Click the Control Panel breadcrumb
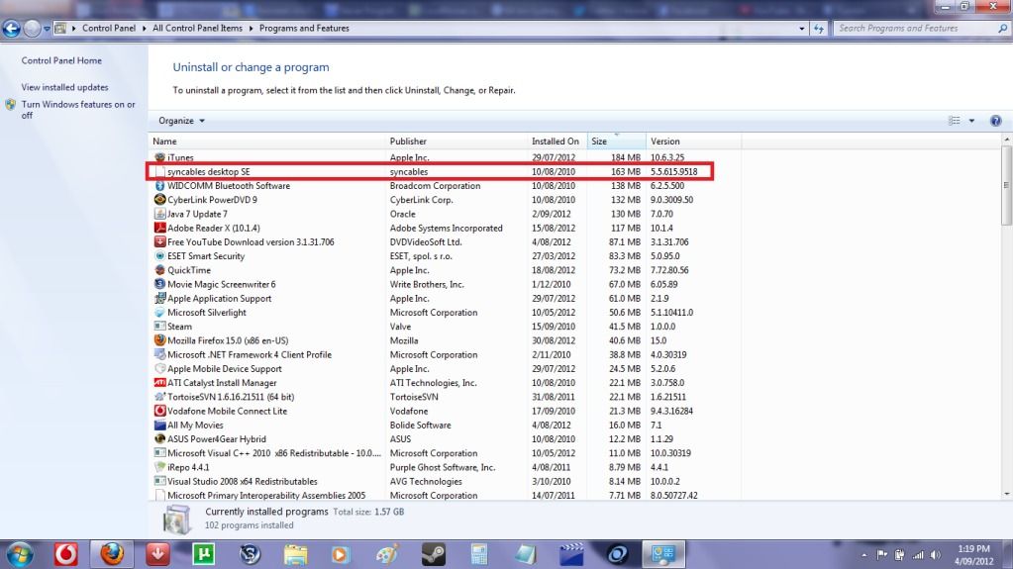1013x569 pixels. point(109,29)
